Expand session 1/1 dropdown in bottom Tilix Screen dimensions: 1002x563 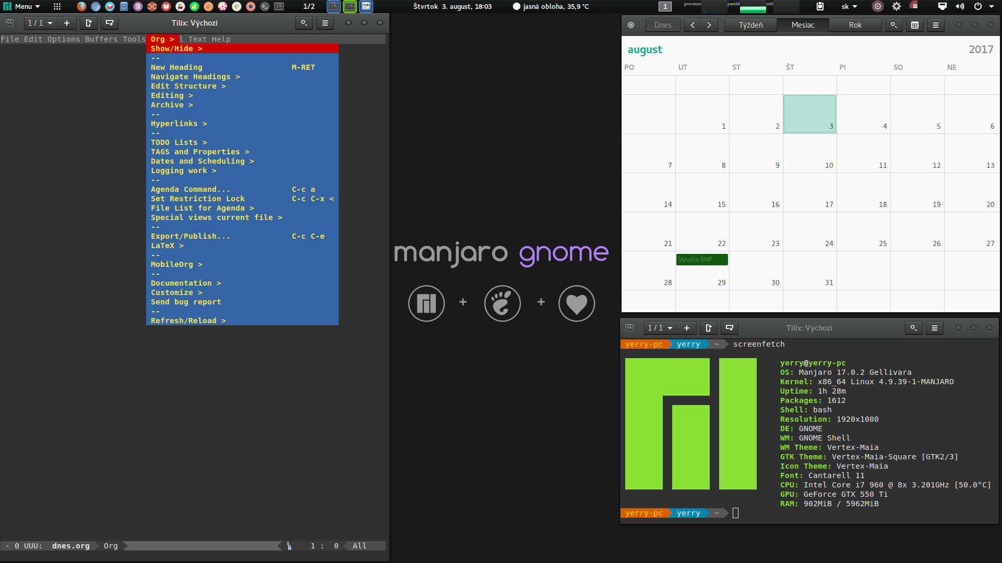(x=660, y=328)
